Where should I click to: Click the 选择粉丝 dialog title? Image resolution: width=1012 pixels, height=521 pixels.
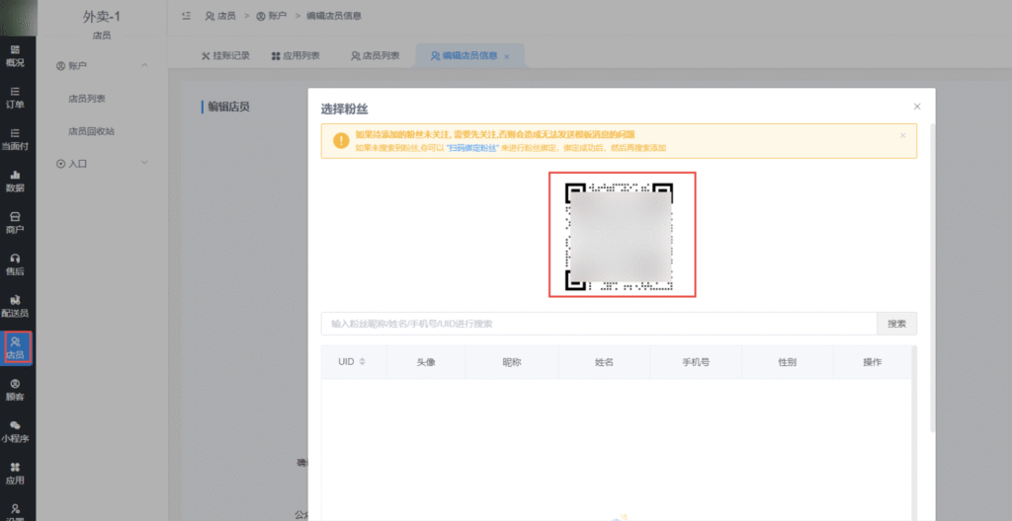pos(345,109)
